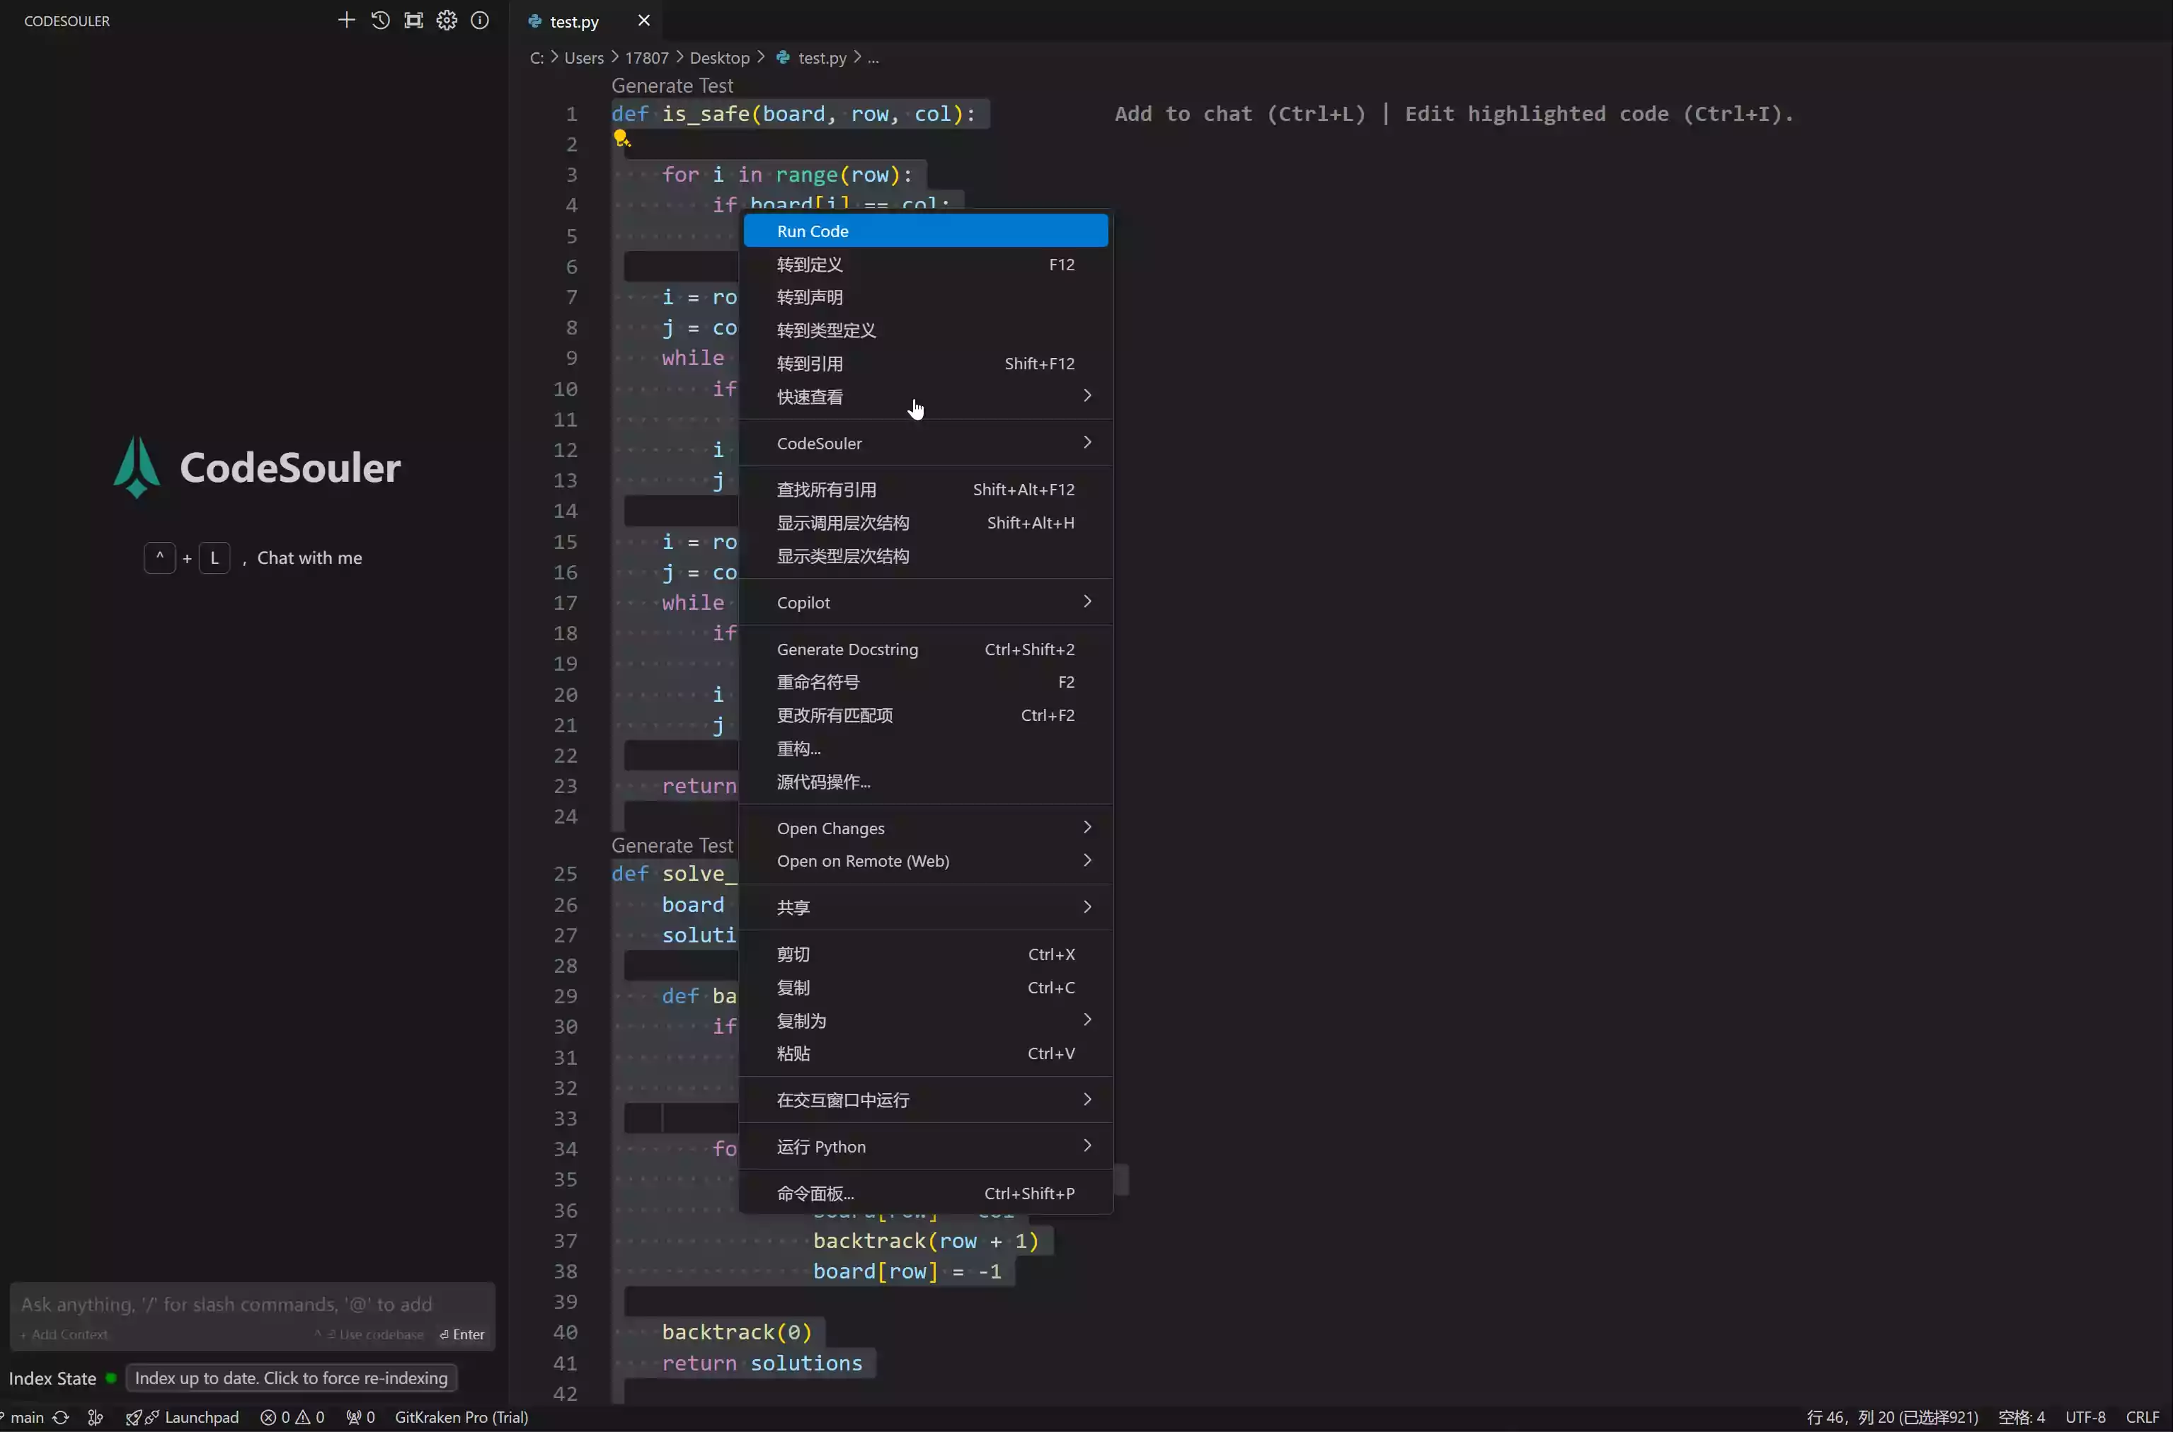Start a new CodeSouler chat with plus icon

tap(346, 20)
